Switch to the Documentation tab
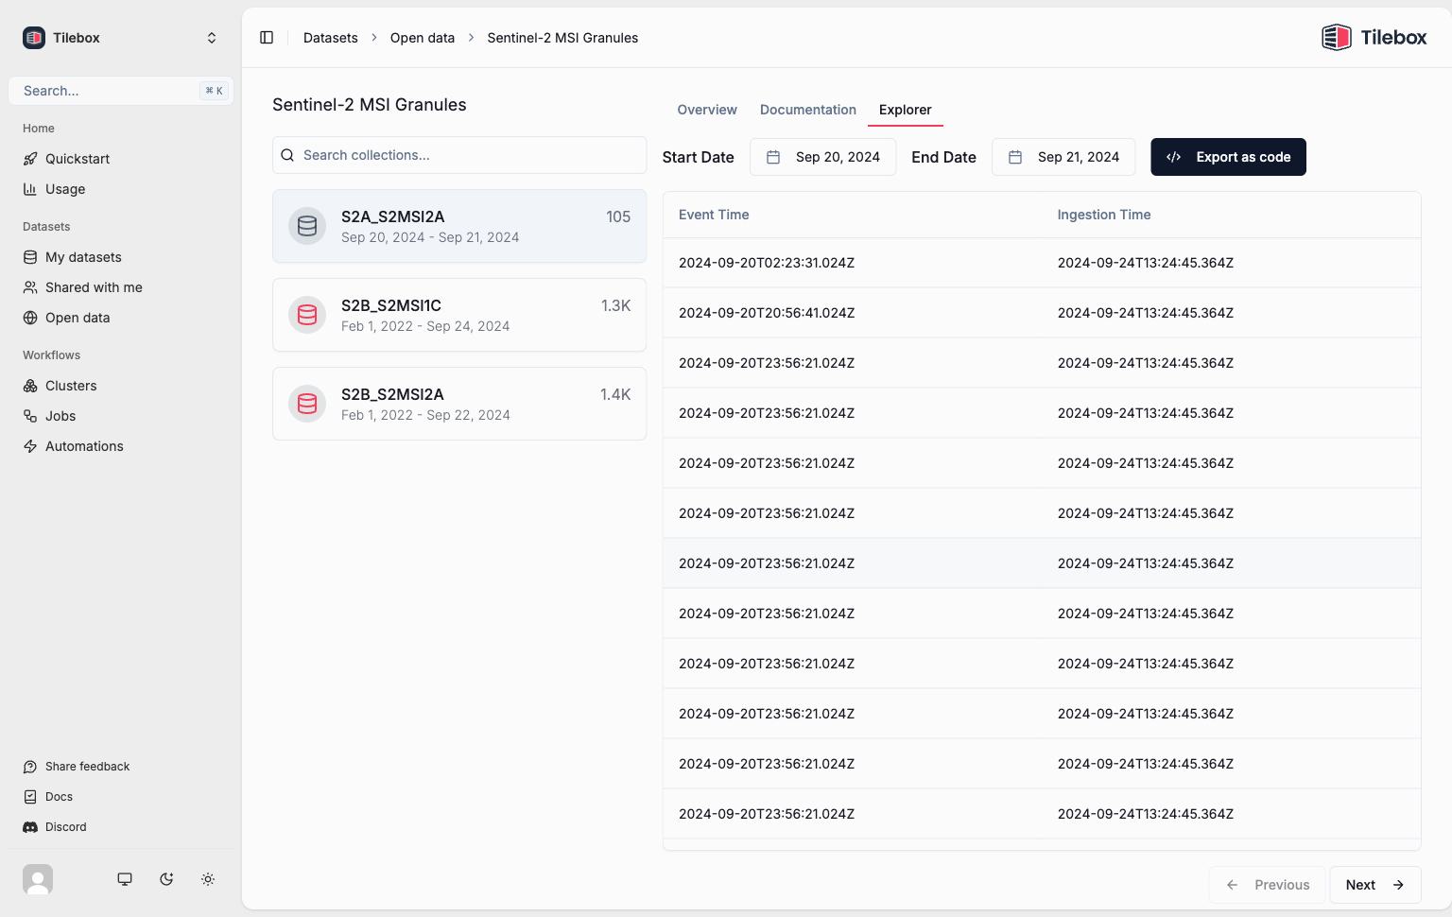 click(x=808, y=110)
